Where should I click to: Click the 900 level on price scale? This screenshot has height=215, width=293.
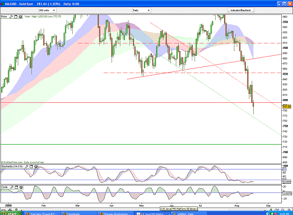pyautogui.click(x=285, y=48)
